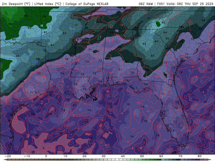Click the -20 label on the color scale
Image resolution: width=215 pixels, height=161 pixels.
(8, 156)
